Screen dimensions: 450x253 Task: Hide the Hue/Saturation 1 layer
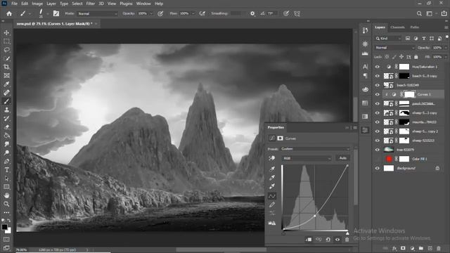click(377, 67)
